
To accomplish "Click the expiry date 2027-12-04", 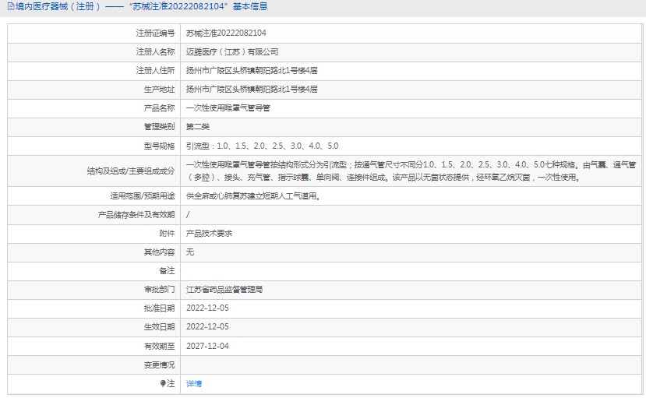I will coord(207,346).
